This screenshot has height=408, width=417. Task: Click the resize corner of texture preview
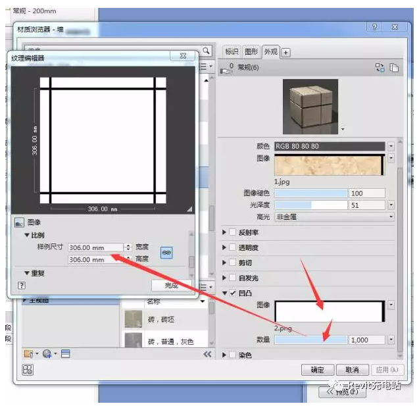point(189,209)
